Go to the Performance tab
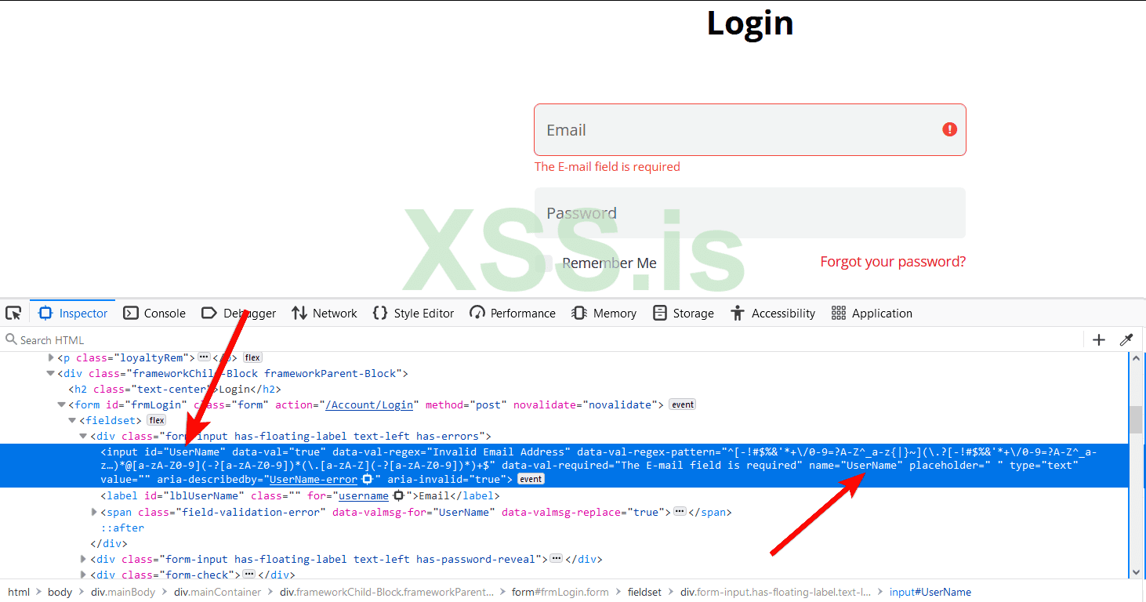 point(513,313)
